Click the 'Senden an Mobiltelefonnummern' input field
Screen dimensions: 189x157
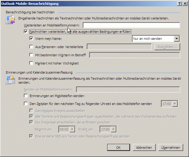(128, 89)
